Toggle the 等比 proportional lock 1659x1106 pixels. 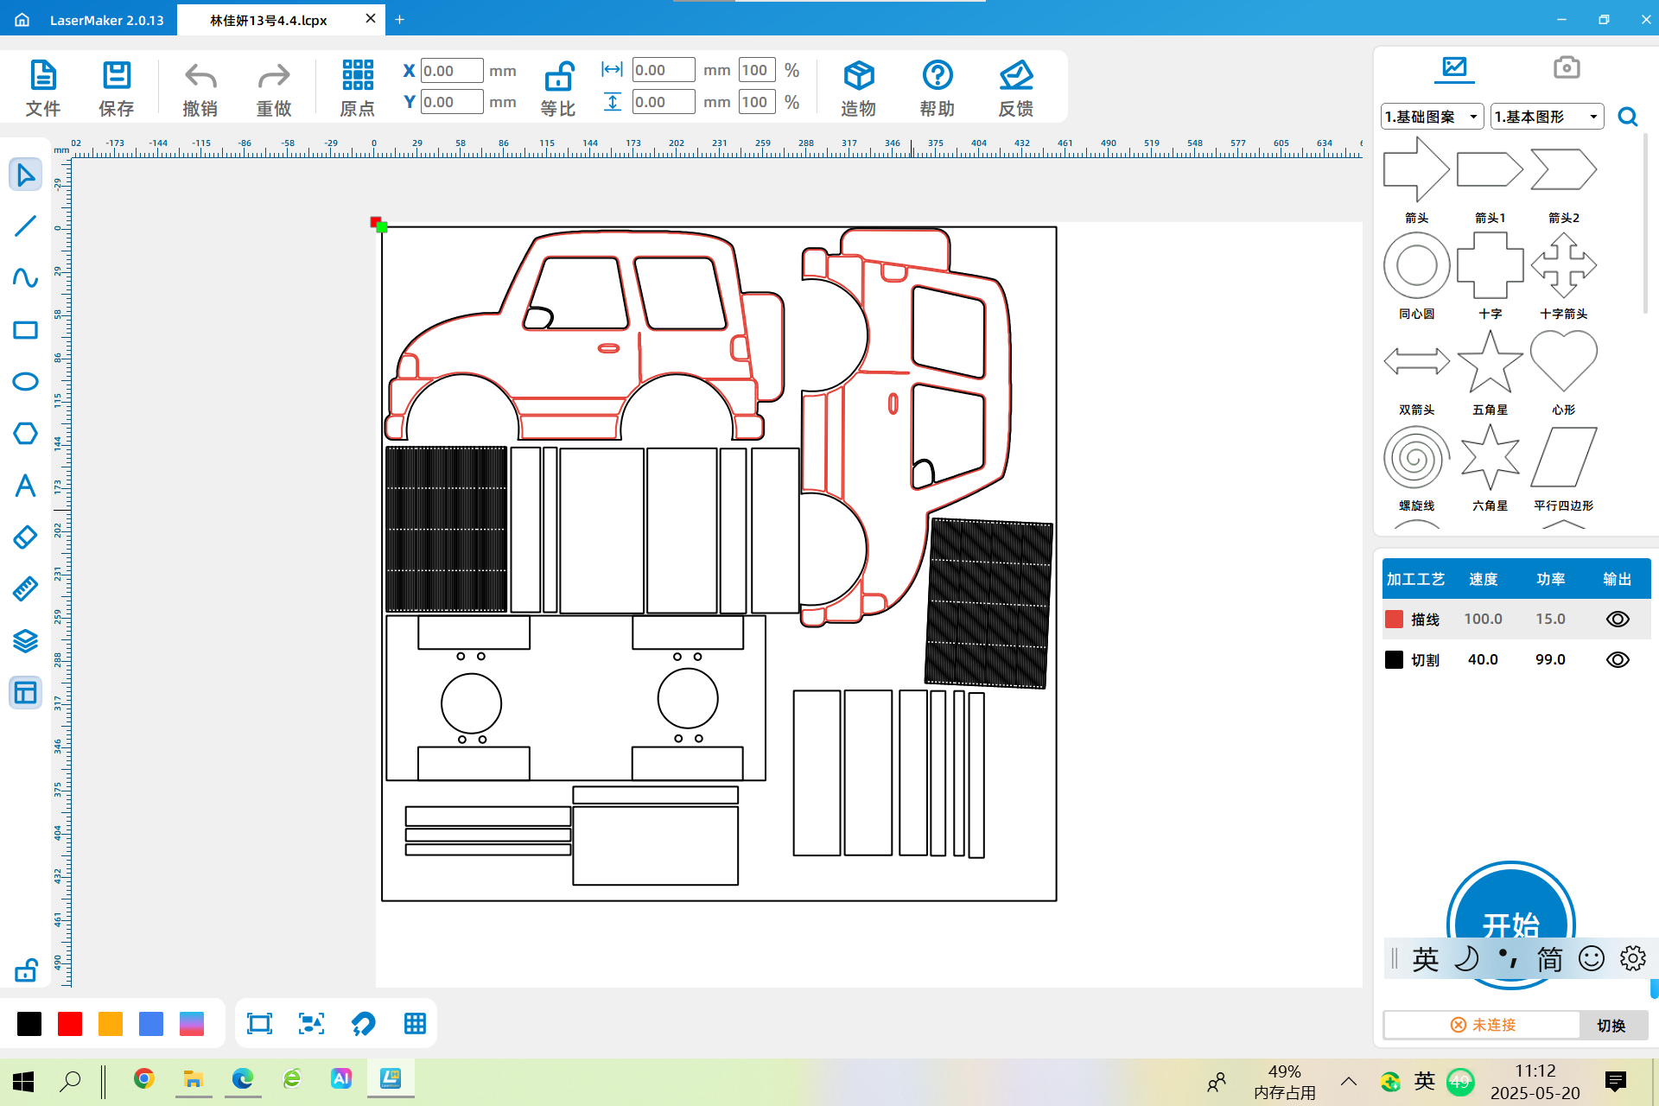[x=558, y=87]
